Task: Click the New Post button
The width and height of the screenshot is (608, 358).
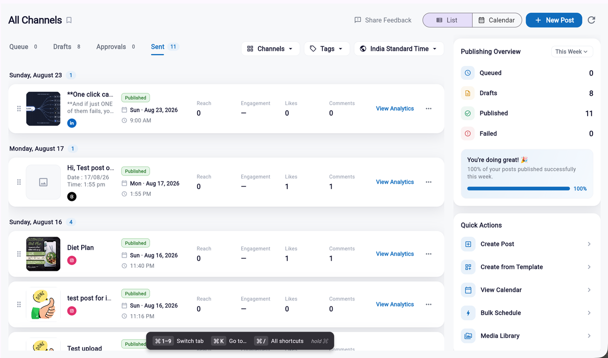Action: pyautogui.click(x=554, y=20)
